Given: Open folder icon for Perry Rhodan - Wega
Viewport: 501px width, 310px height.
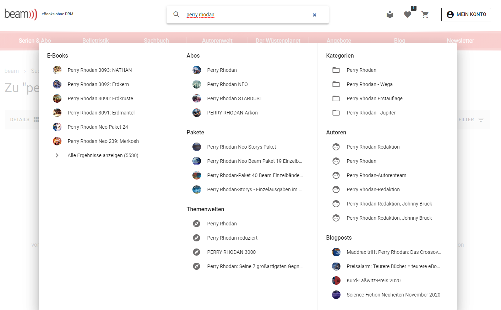Looking at the screenshot, I should click(x=336, y=84).
